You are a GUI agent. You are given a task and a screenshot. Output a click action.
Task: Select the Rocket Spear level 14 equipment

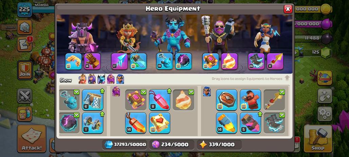[226, 123]
